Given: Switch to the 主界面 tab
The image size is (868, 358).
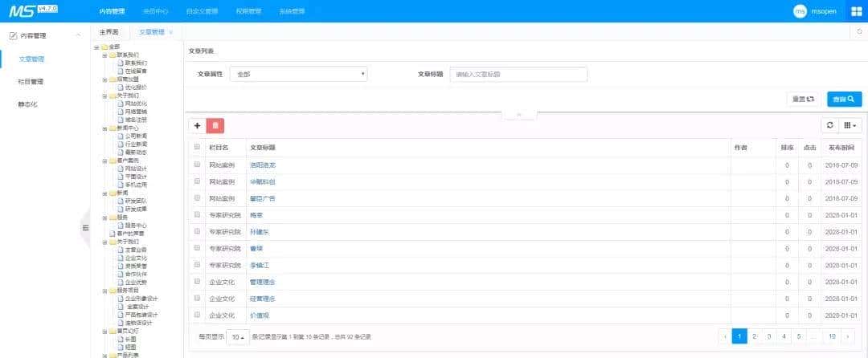Looking at the screenshot, I should (x=109, y=32).
